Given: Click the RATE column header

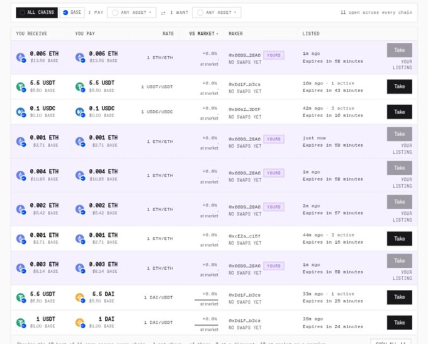Looking at the screenshot, I should 168,33.
